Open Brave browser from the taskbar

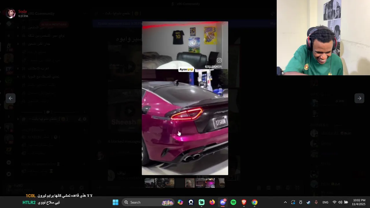click(244, 202)
